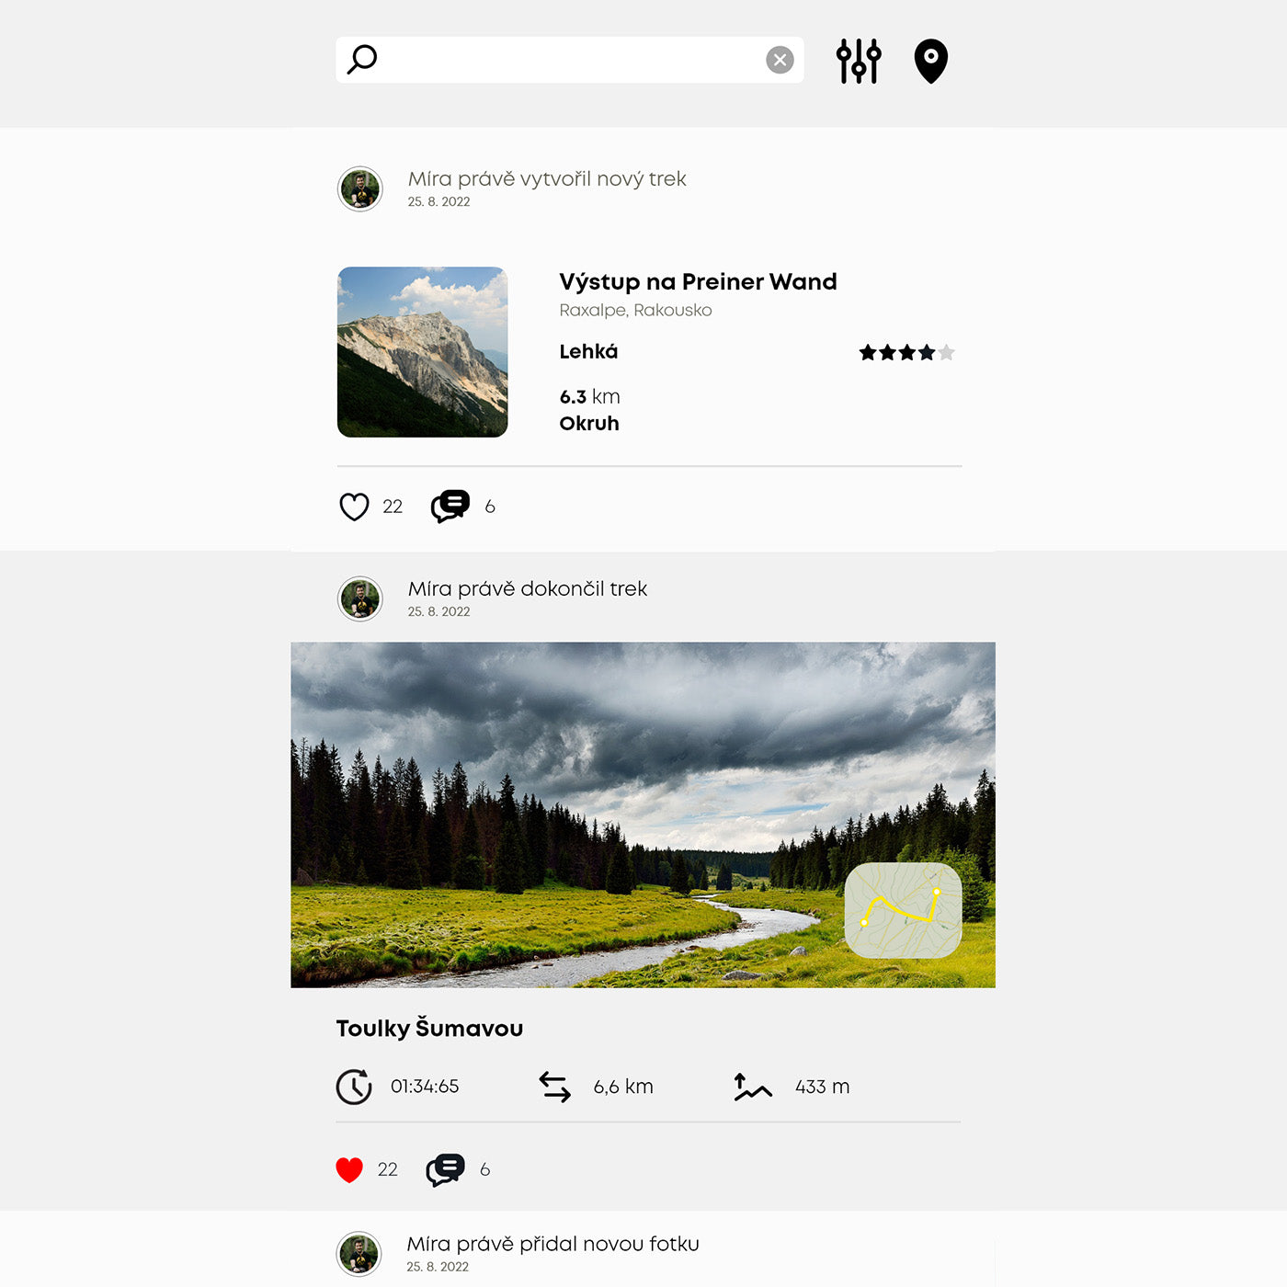Click inside the search input field

[x=570, y=60]
